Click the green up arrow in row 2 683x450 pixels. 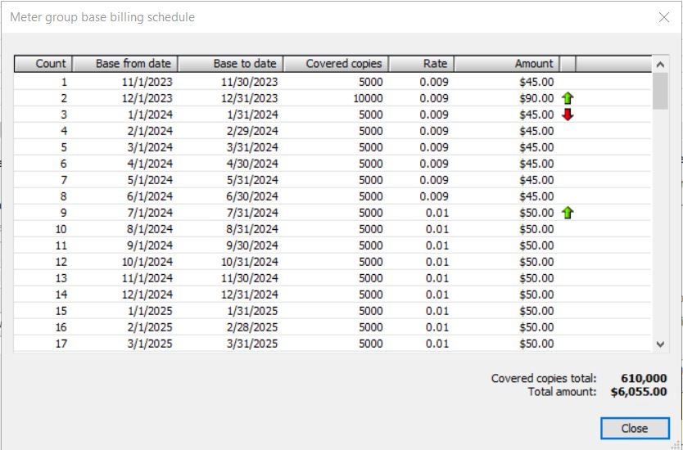coord(568,98)
